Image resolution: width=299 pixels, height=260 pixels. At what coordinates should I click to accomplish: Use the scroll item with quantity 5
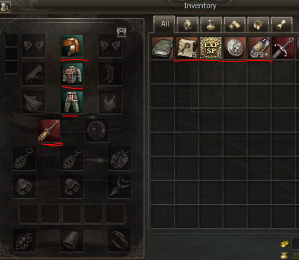[x=187, y=48]
